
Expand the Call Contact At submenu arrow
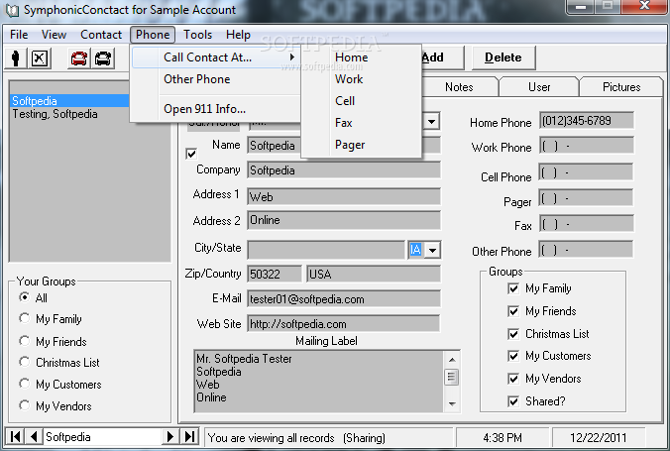click(x=291, y=56)
